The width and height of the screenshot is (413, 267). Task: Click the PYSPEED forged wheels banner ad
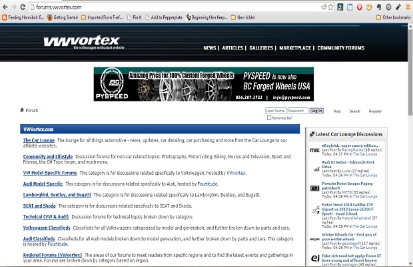point(204,84)
